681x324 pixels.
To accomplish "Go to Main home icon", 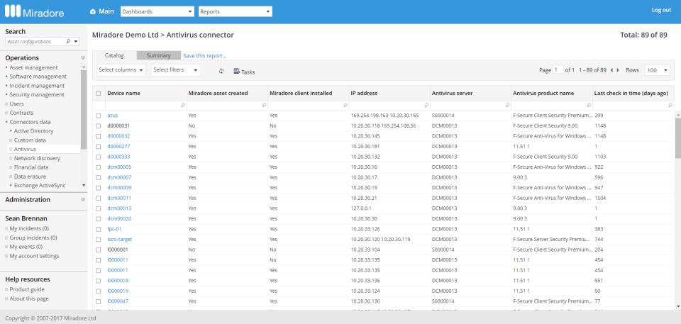I will pos(92,12).
